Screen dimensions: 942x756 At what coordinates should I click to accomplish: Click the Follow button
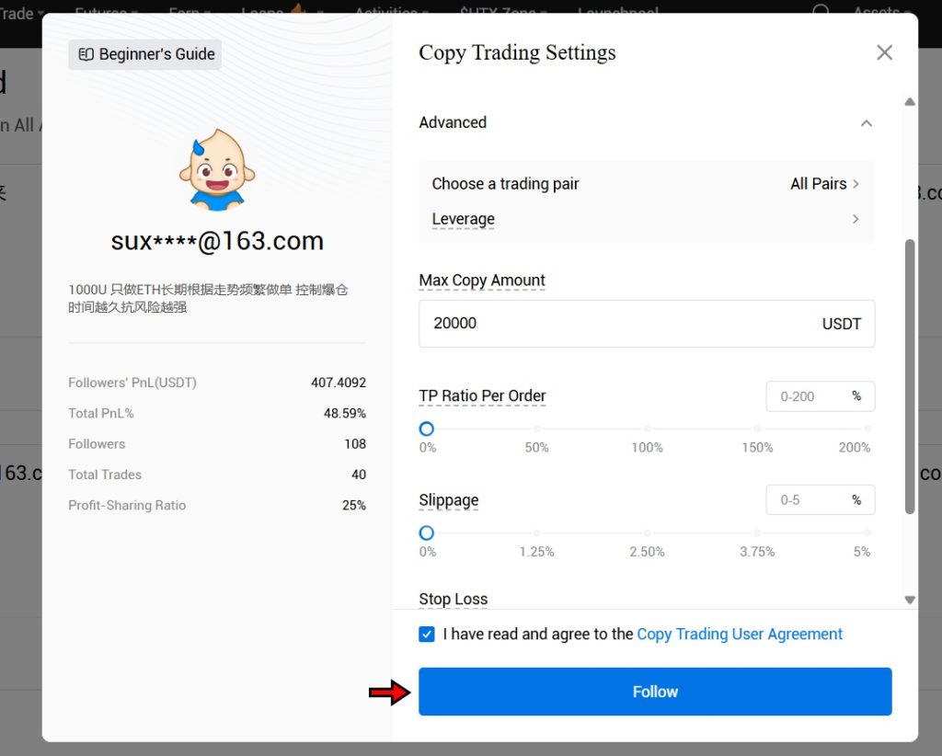pyautogui.click(x=654, y=691)
